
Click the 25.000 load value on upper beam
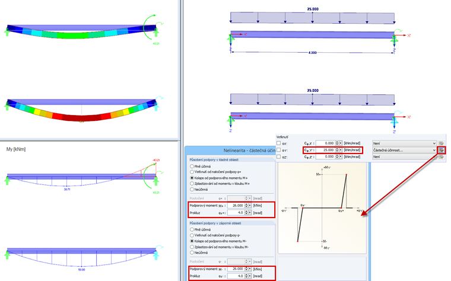pyautogui.click(x=313, y=9)
